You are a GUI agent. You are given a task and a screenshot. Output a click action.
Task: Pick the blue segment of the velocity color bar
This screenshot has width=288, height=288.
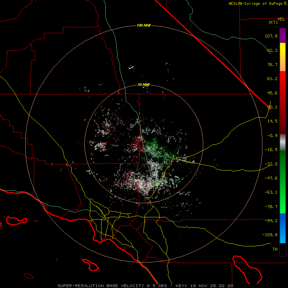pos(283,228)
